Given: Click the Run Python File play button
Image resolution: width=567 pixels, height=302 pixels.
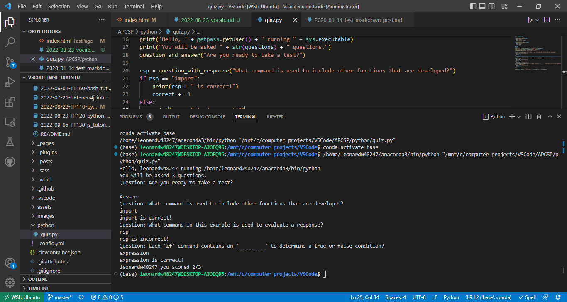Looking at the screenshot, I should 530,20.
